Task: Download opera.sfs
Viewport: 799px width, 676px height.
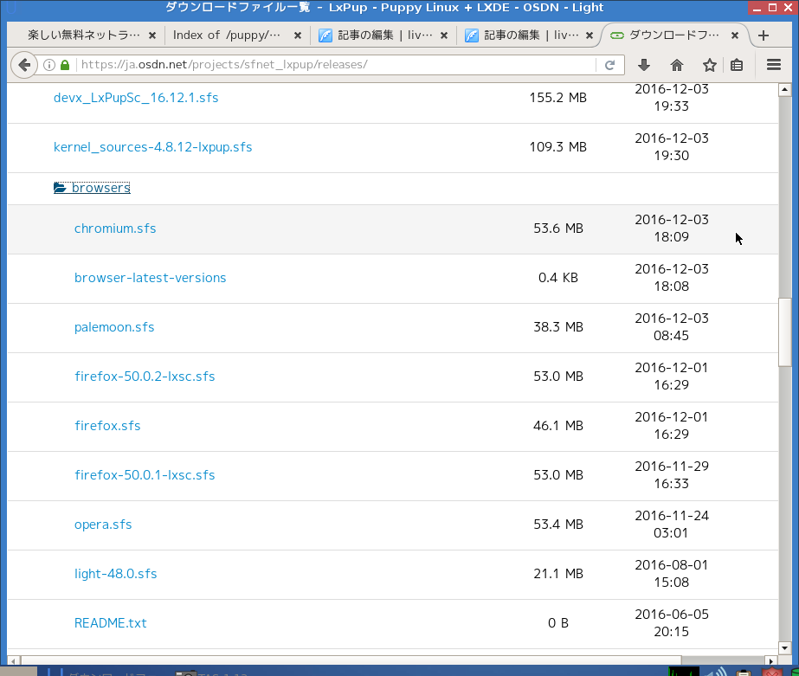Action: pyautogui.click(x=103, y=525)
